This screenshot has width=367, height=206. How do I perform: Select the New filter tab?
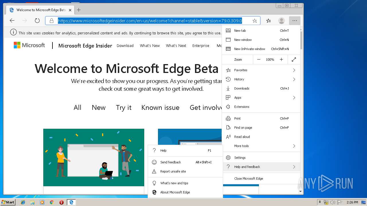coord(99,108)
